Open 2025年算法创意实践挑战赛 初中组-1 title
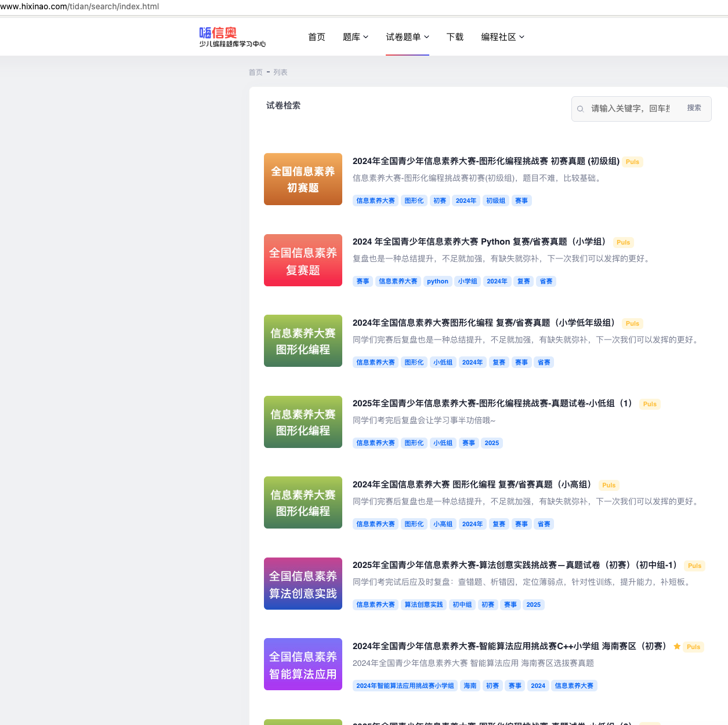This screenshot has width=728, height=725. tap(517, 565)
